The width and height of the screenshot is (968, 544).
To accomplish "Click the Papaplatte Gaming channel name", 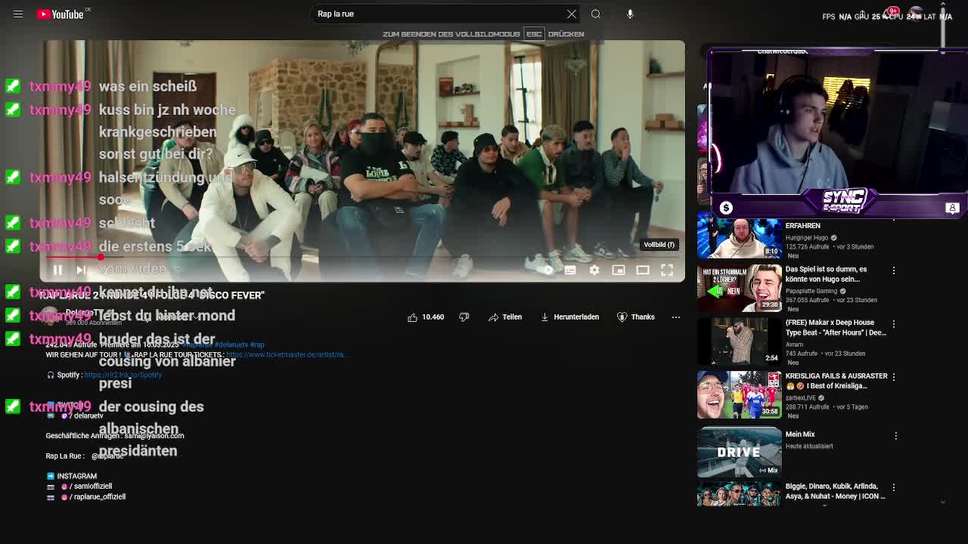I will pyautogui.click(x=811, y=291).
